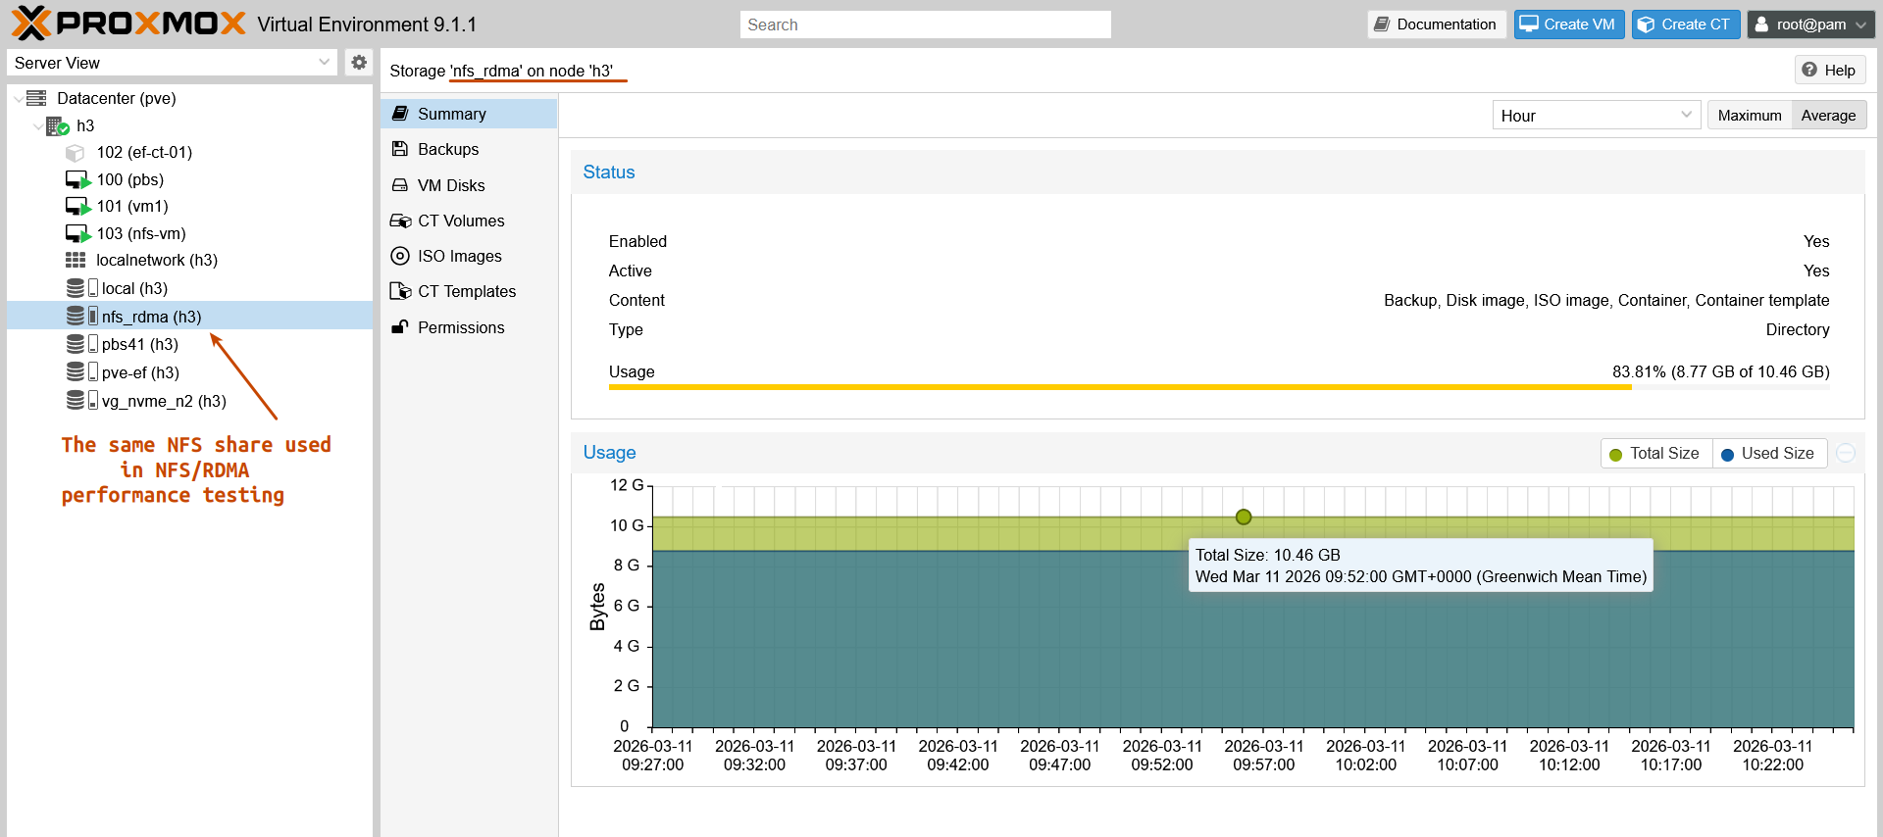This screenshot has height=837, width=1883.
Task: Select the nfs_rdma (h3) tree item
Action: (190, 316)
